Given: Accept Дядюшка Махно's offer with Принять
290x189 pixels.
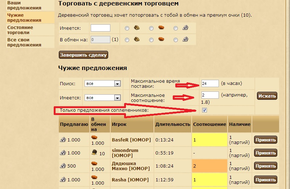Looking at the screenshot, I should (266, 166).
